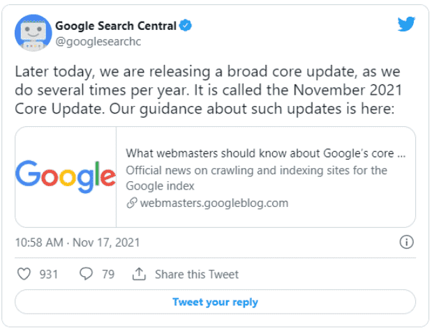The image size is (434, 329).
Task: Open the 10:58 AM Nov 17, 2021 timestamp
Action: 77,243
